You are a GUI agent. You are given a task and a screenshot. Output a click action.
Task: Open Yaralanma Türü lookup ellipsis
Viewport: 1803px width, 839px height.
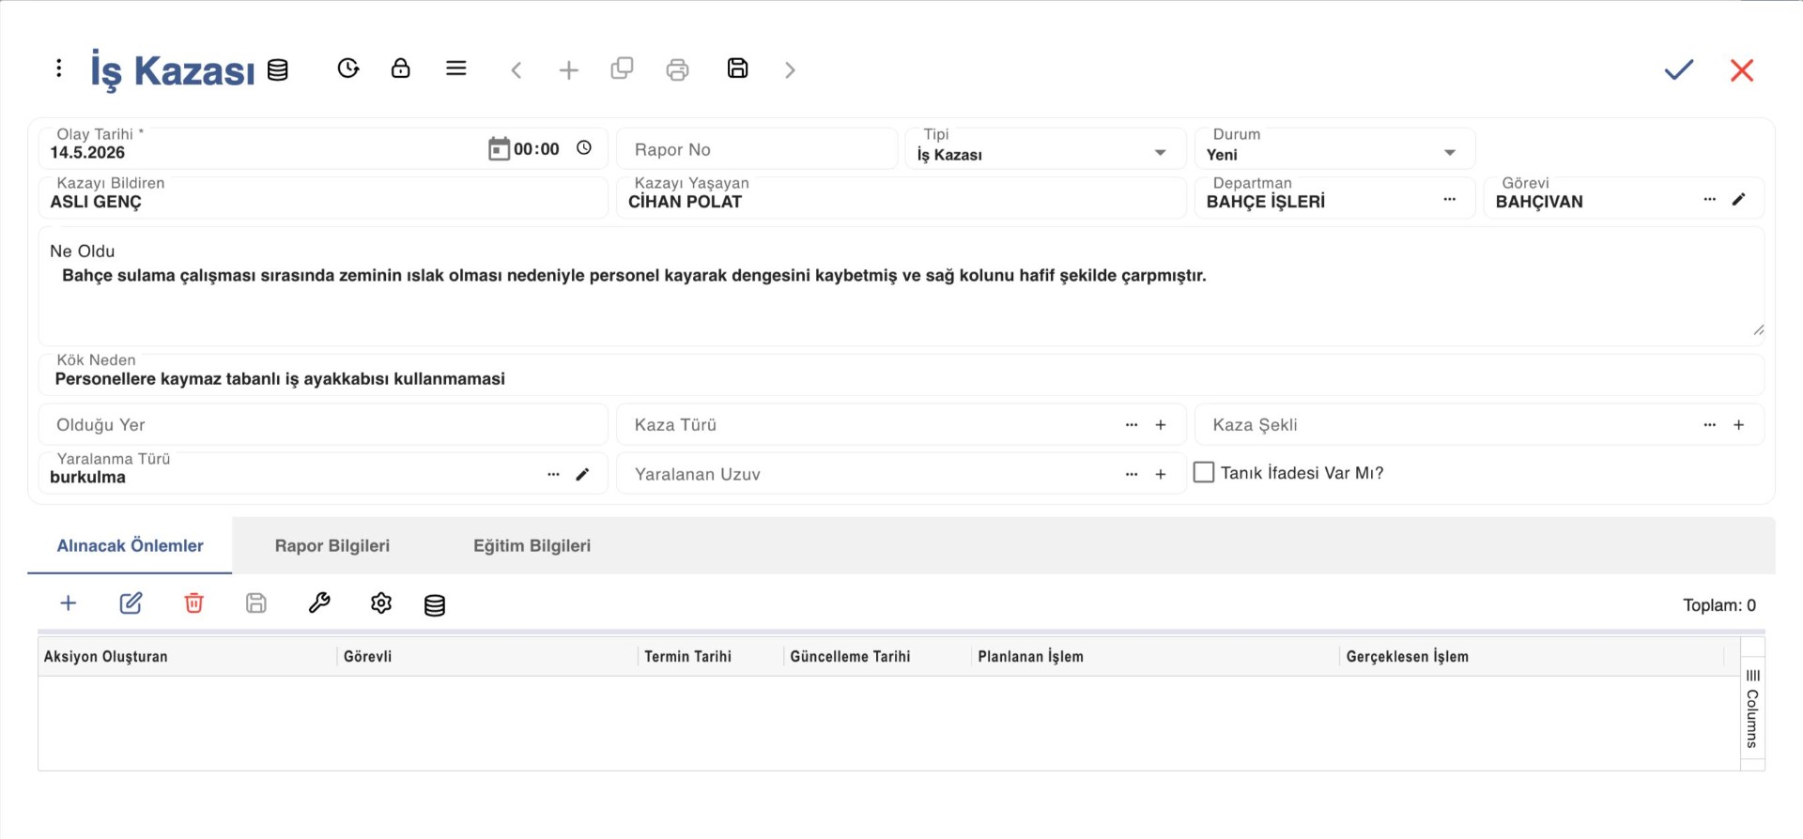(553, 474)
